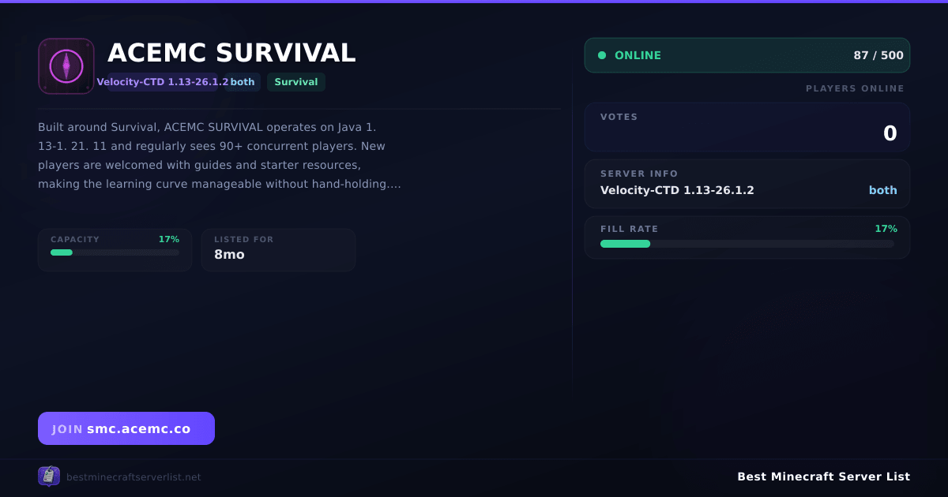Click the SERVER INFO label
948x497 pixels.
coord(639,174)
